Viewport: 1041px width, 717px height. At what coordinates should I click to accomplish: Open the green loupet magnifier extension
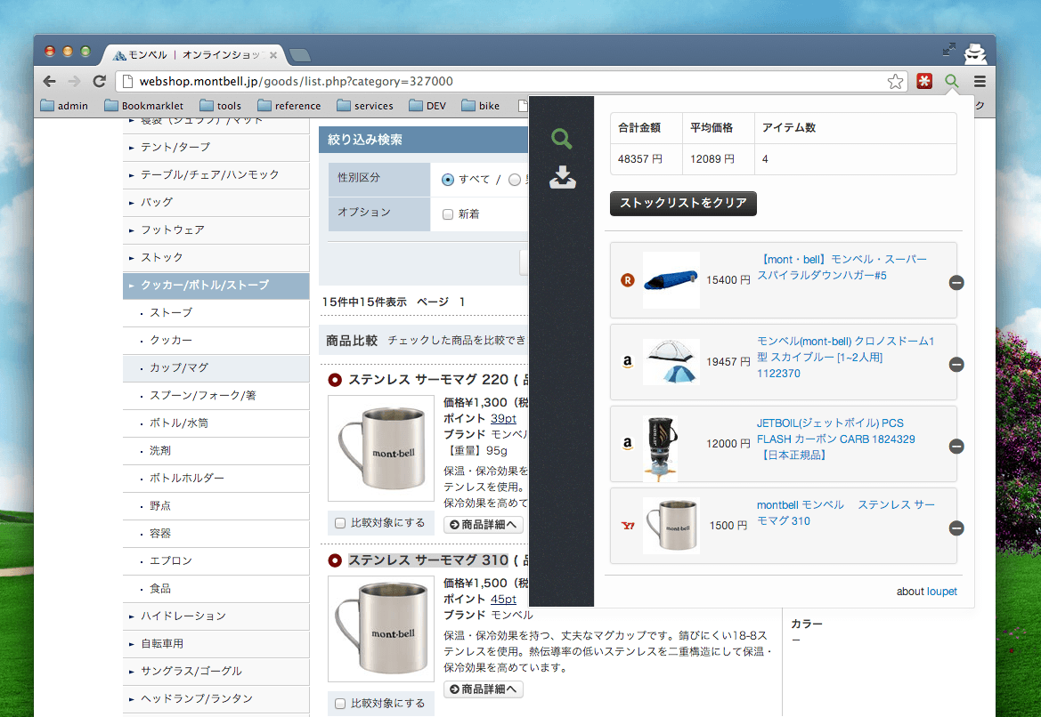pos(952,81)
